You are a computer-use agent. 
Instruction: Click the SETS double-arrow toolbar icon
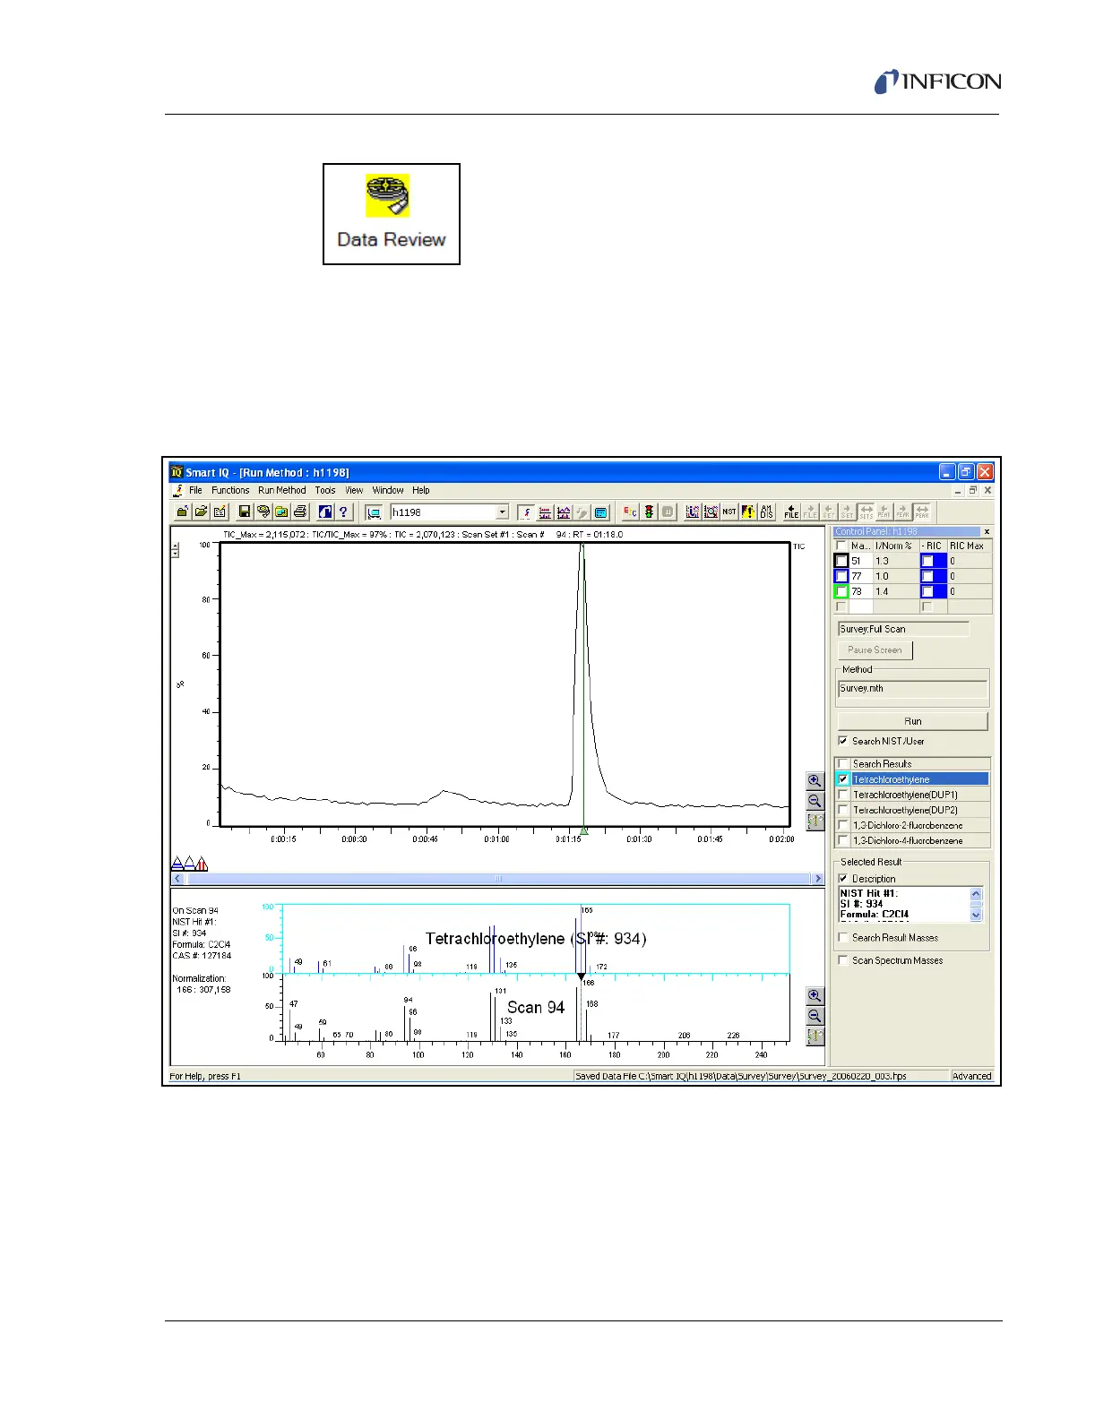[866, 512]
